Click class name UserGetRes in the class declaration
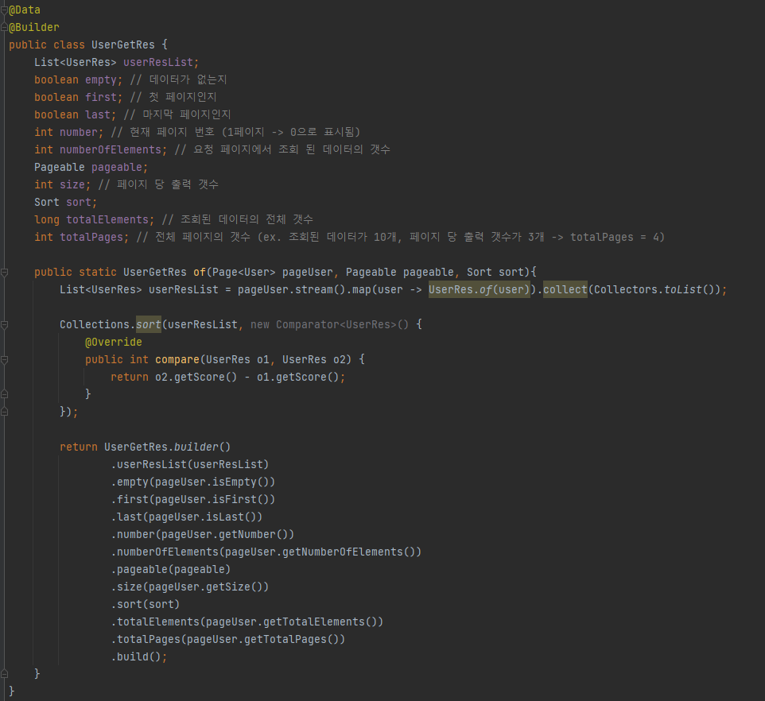This screenshot has height=701, width=765. 123,45
